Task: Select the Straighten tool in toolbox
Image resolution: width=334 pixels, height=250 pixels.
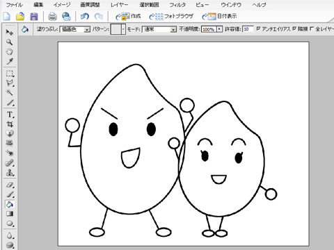Action: (9, 143)
